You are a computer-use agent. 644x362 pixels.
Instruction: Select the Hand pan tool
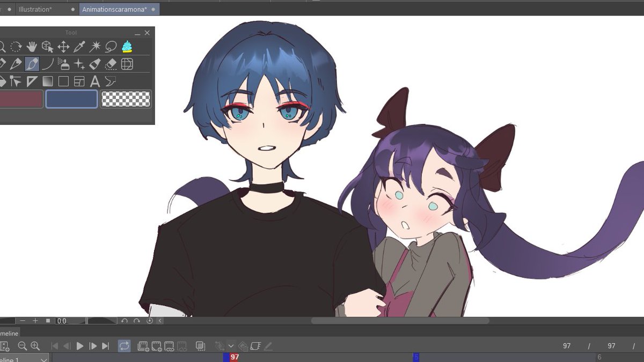[32, 47]
